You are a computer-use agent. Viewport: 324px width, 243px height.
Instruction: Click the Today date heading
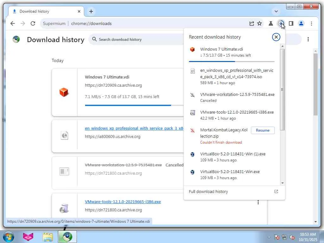(58, 60)
